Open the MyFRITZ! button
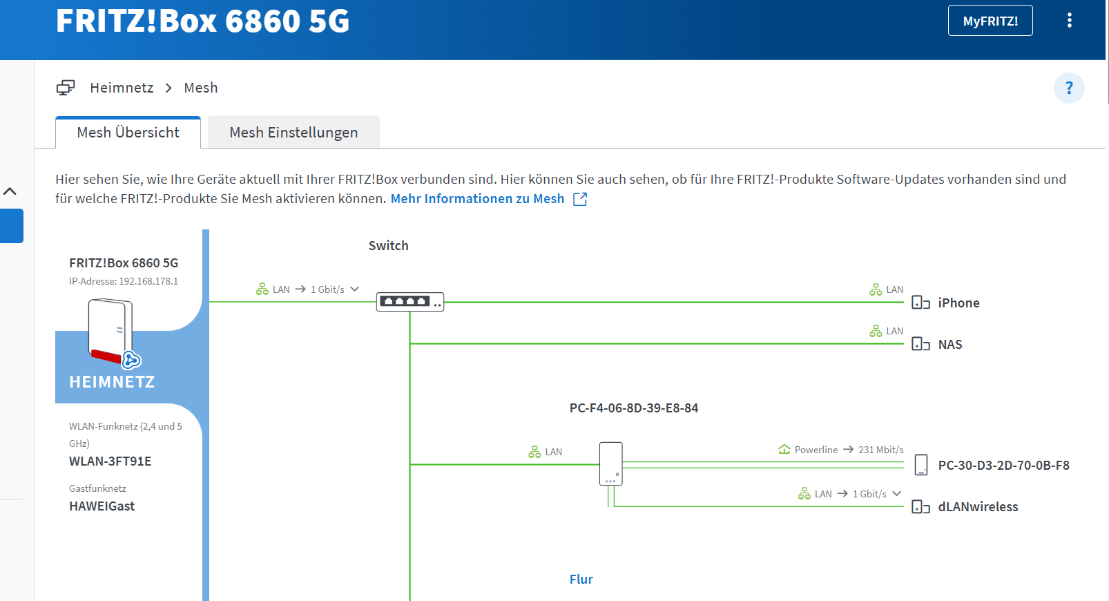The height and width of the screenshot is (601, 1109). pos(990,21)
